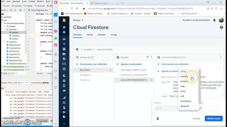Viewport: 227px width, 127px height.
Task: Open the Firestore help question mark
Action: coord(221,28)
